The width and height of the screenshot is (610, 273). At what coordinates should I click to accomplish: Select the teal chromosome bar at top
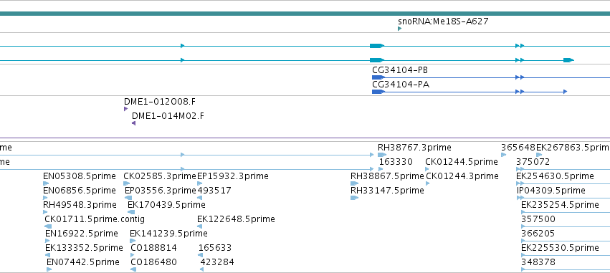tap(305, 14)
